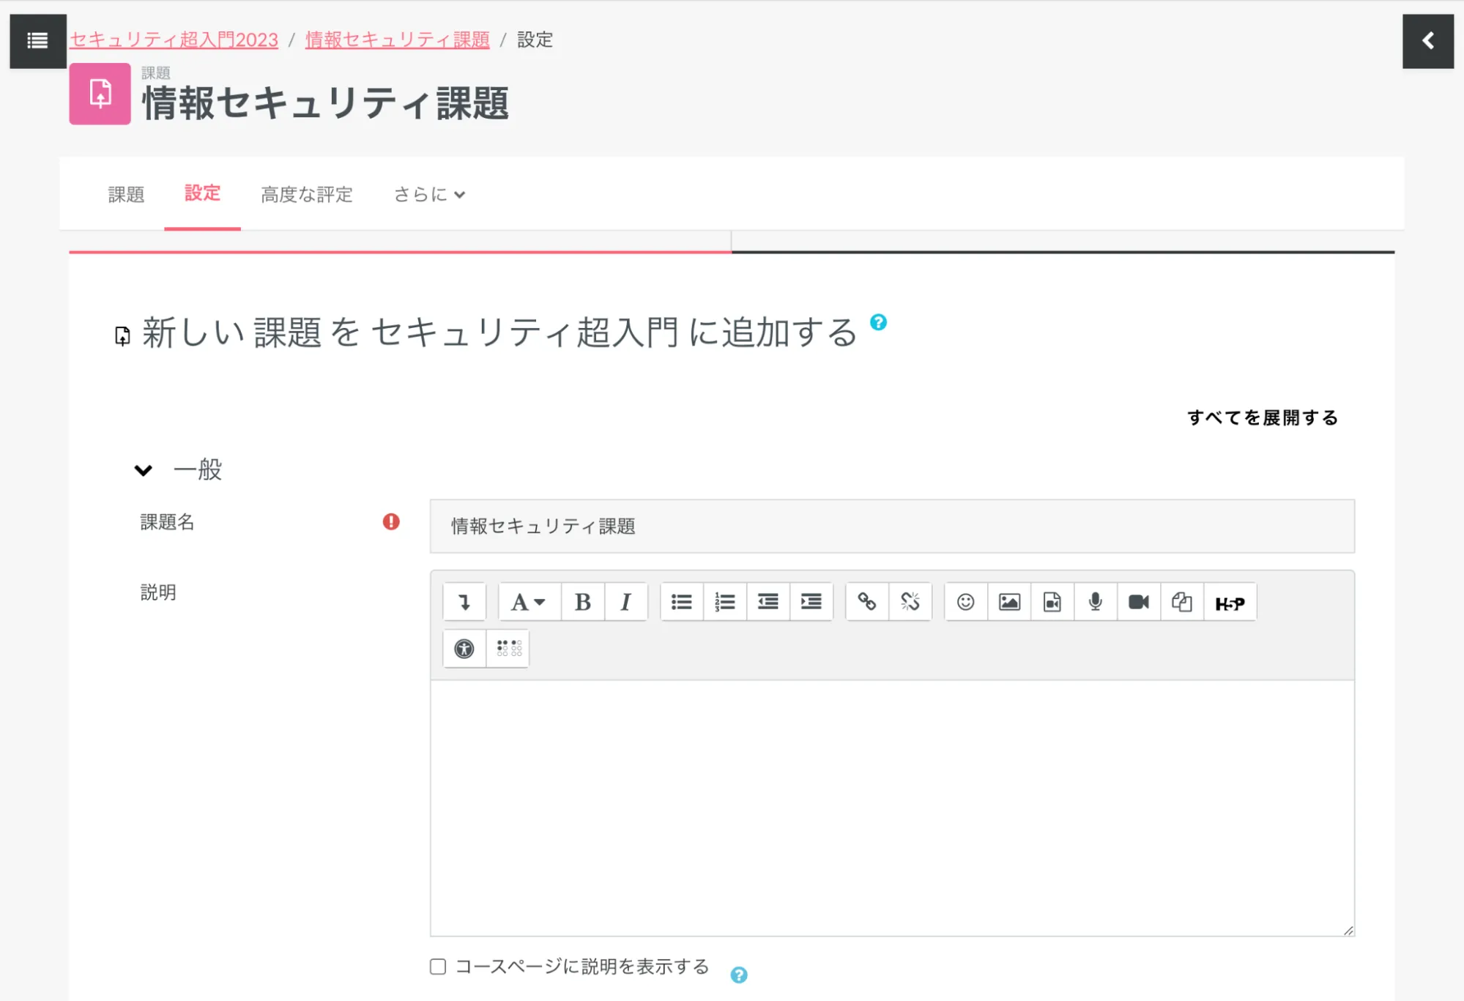Viewport: 1464px width, 1001px height.
Task: Collapse the 一般 section
Action: (x=144, y=469)
